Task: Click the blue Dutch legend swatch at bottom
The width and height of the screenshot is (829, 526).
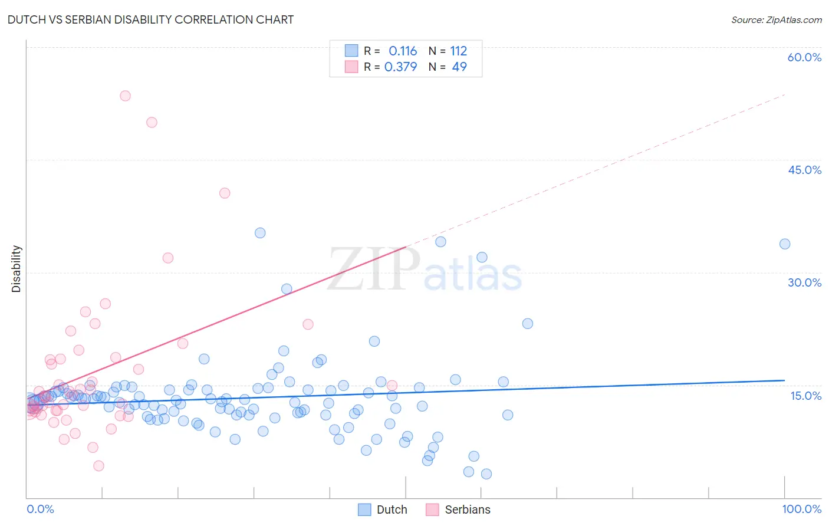Action: click(364, 509)
